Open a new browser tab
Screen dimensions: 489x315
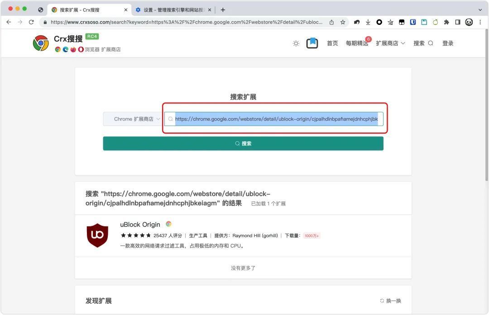click(223, 10)
